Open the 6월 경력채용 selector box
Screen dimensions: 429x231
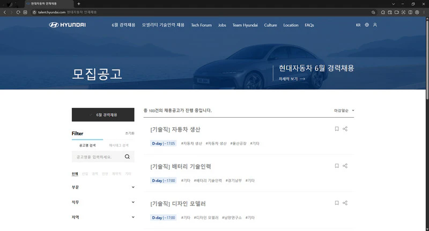coord(103,115)
